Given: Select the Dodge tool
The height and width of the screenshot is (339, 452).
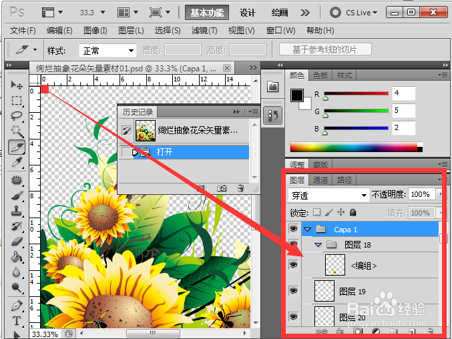Looking at the screenshot, I should (x=17, y=288).
